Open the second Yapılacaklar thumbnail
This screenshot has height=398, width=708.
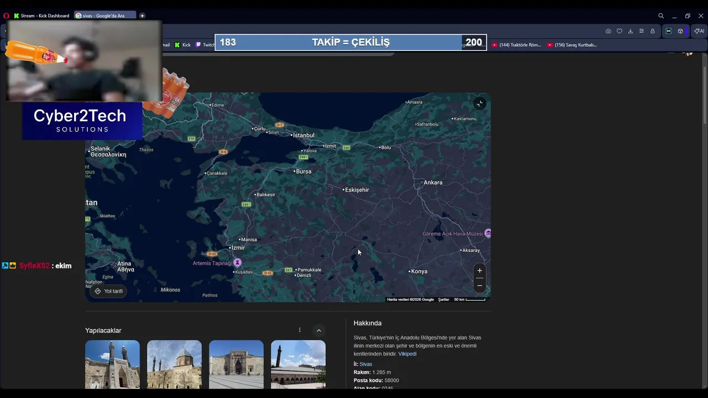point(174,364)
